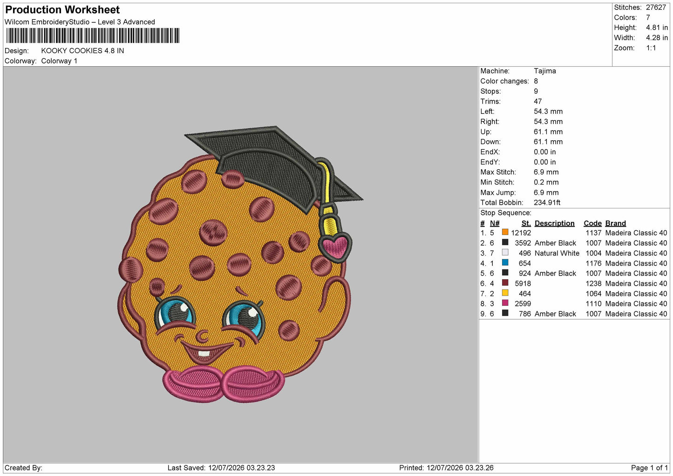Click the total bobbin value '234.91ft'
673x476 pixels.
[547, 203]
